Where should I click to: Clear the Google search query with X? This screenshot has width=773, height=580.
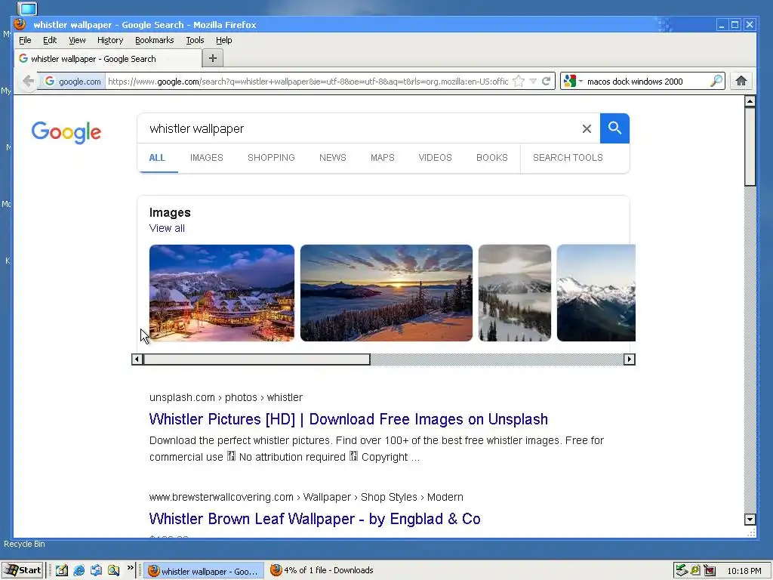(x=587, y=128)
